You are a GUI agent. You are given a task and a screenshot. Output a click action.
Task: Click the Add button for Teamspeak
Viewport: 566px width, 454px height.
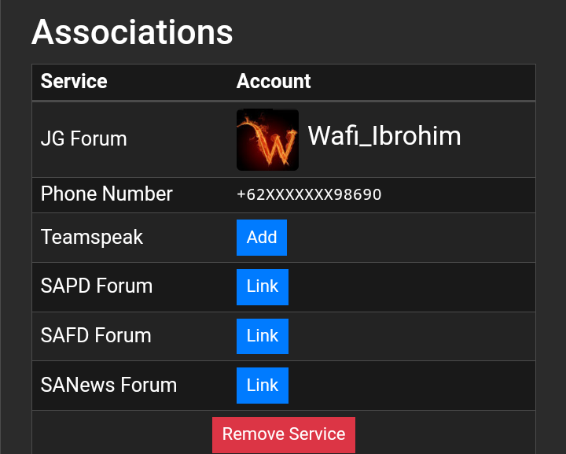click(x=262, y=238)
